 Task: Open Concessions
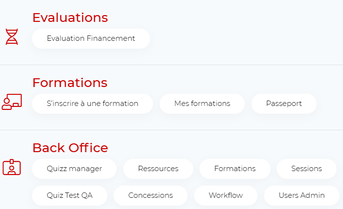151,195
